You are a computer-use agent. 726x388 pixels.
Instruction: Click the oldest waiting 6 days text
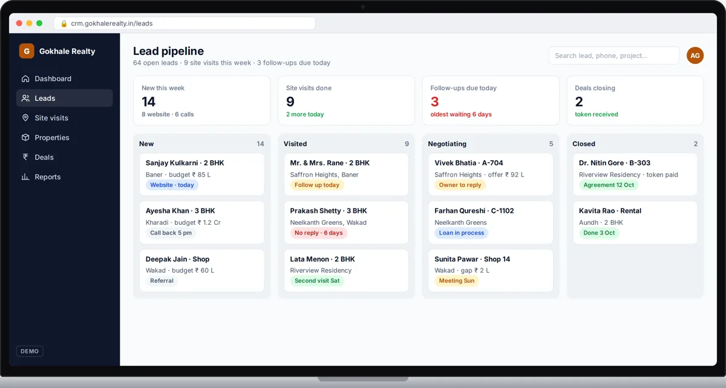click(461, 114)
